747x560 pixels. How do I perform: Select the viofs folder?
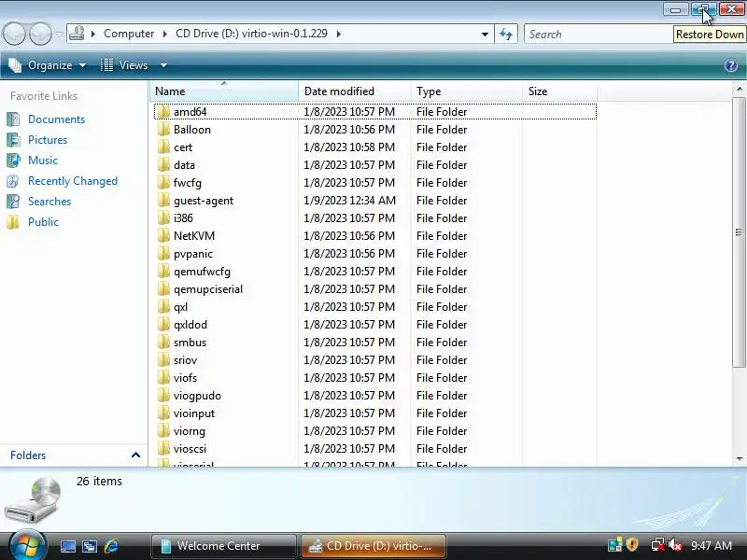185,378
